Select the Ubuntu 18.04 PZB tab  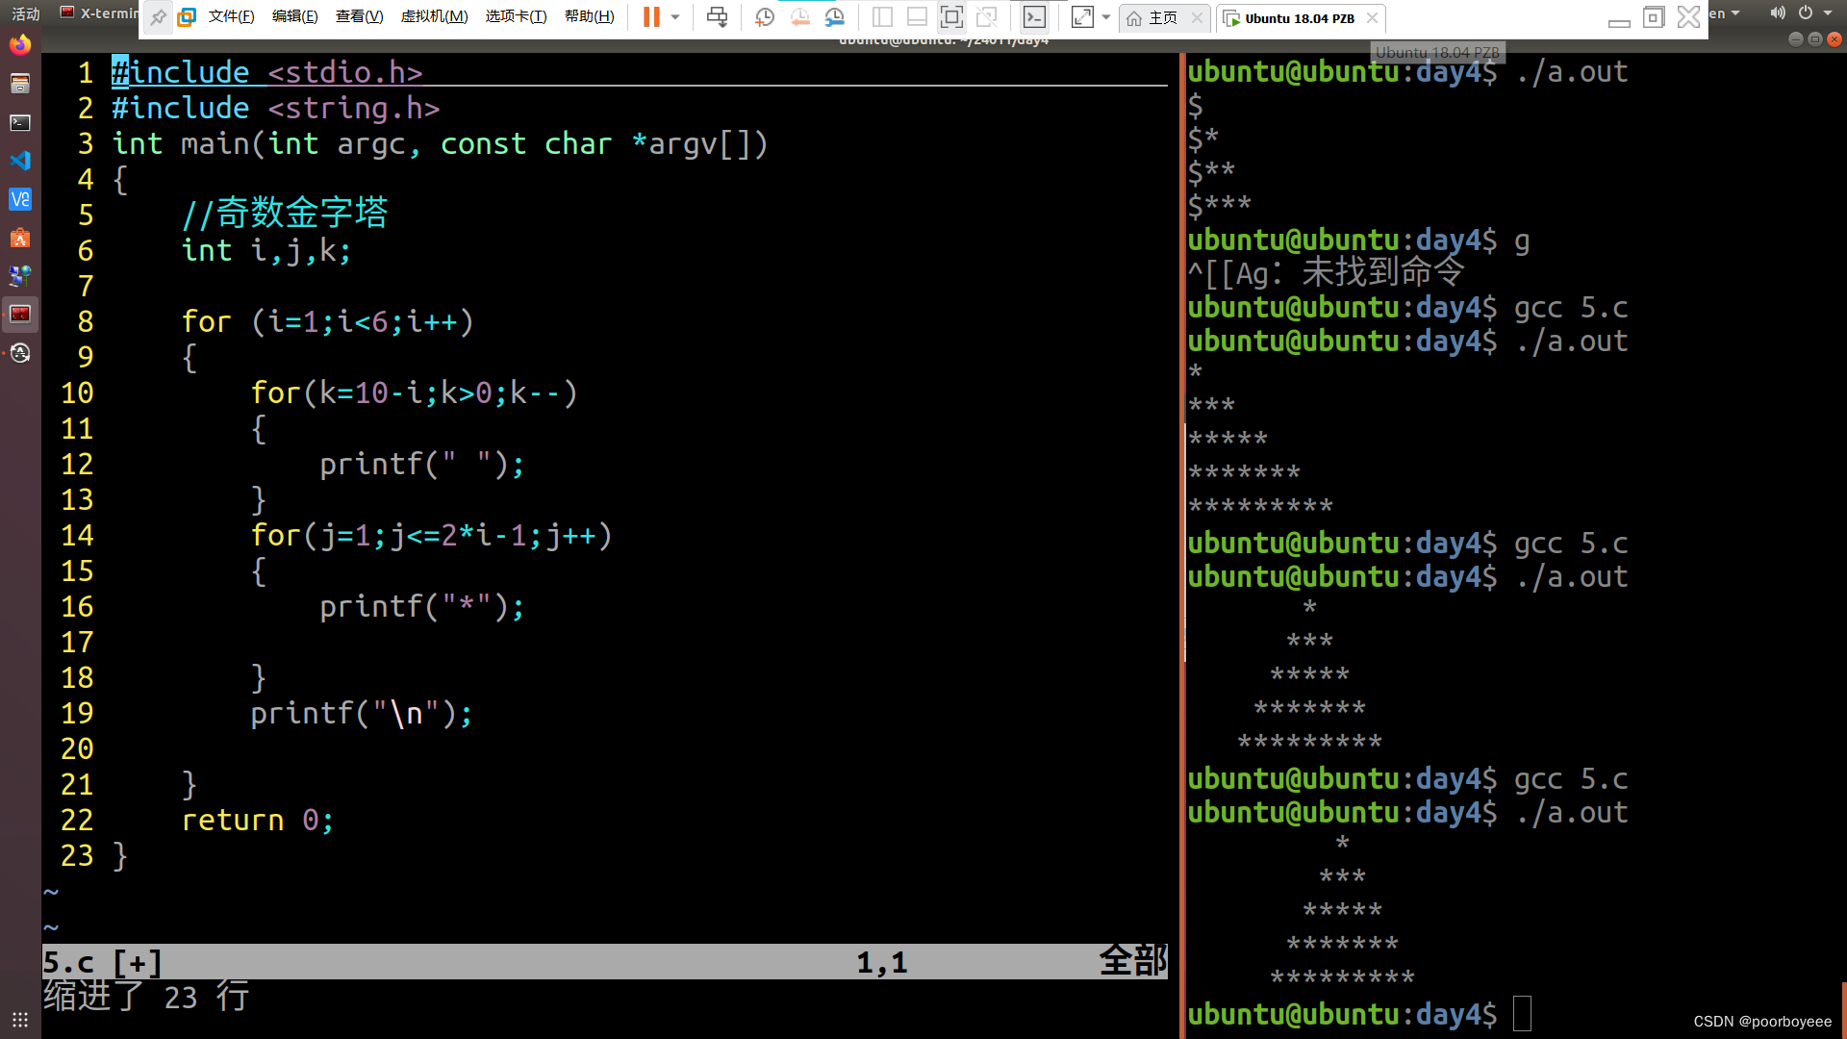(x=1299, y=17)
